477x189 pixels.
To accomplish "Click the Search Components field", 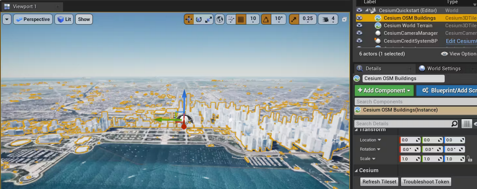I will coord(416,102).
